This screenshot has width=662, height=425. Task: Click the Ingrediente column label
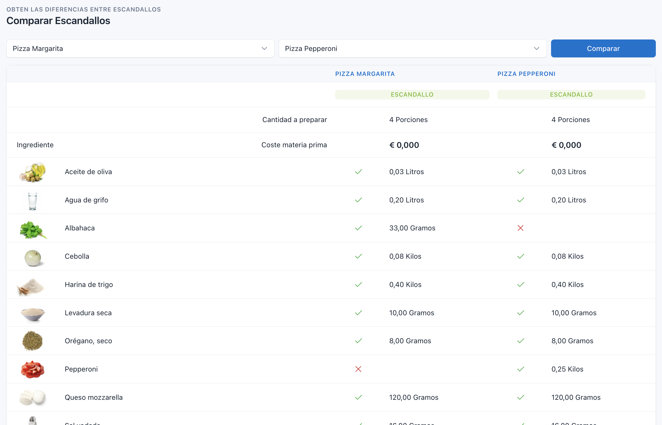(35, 145)
